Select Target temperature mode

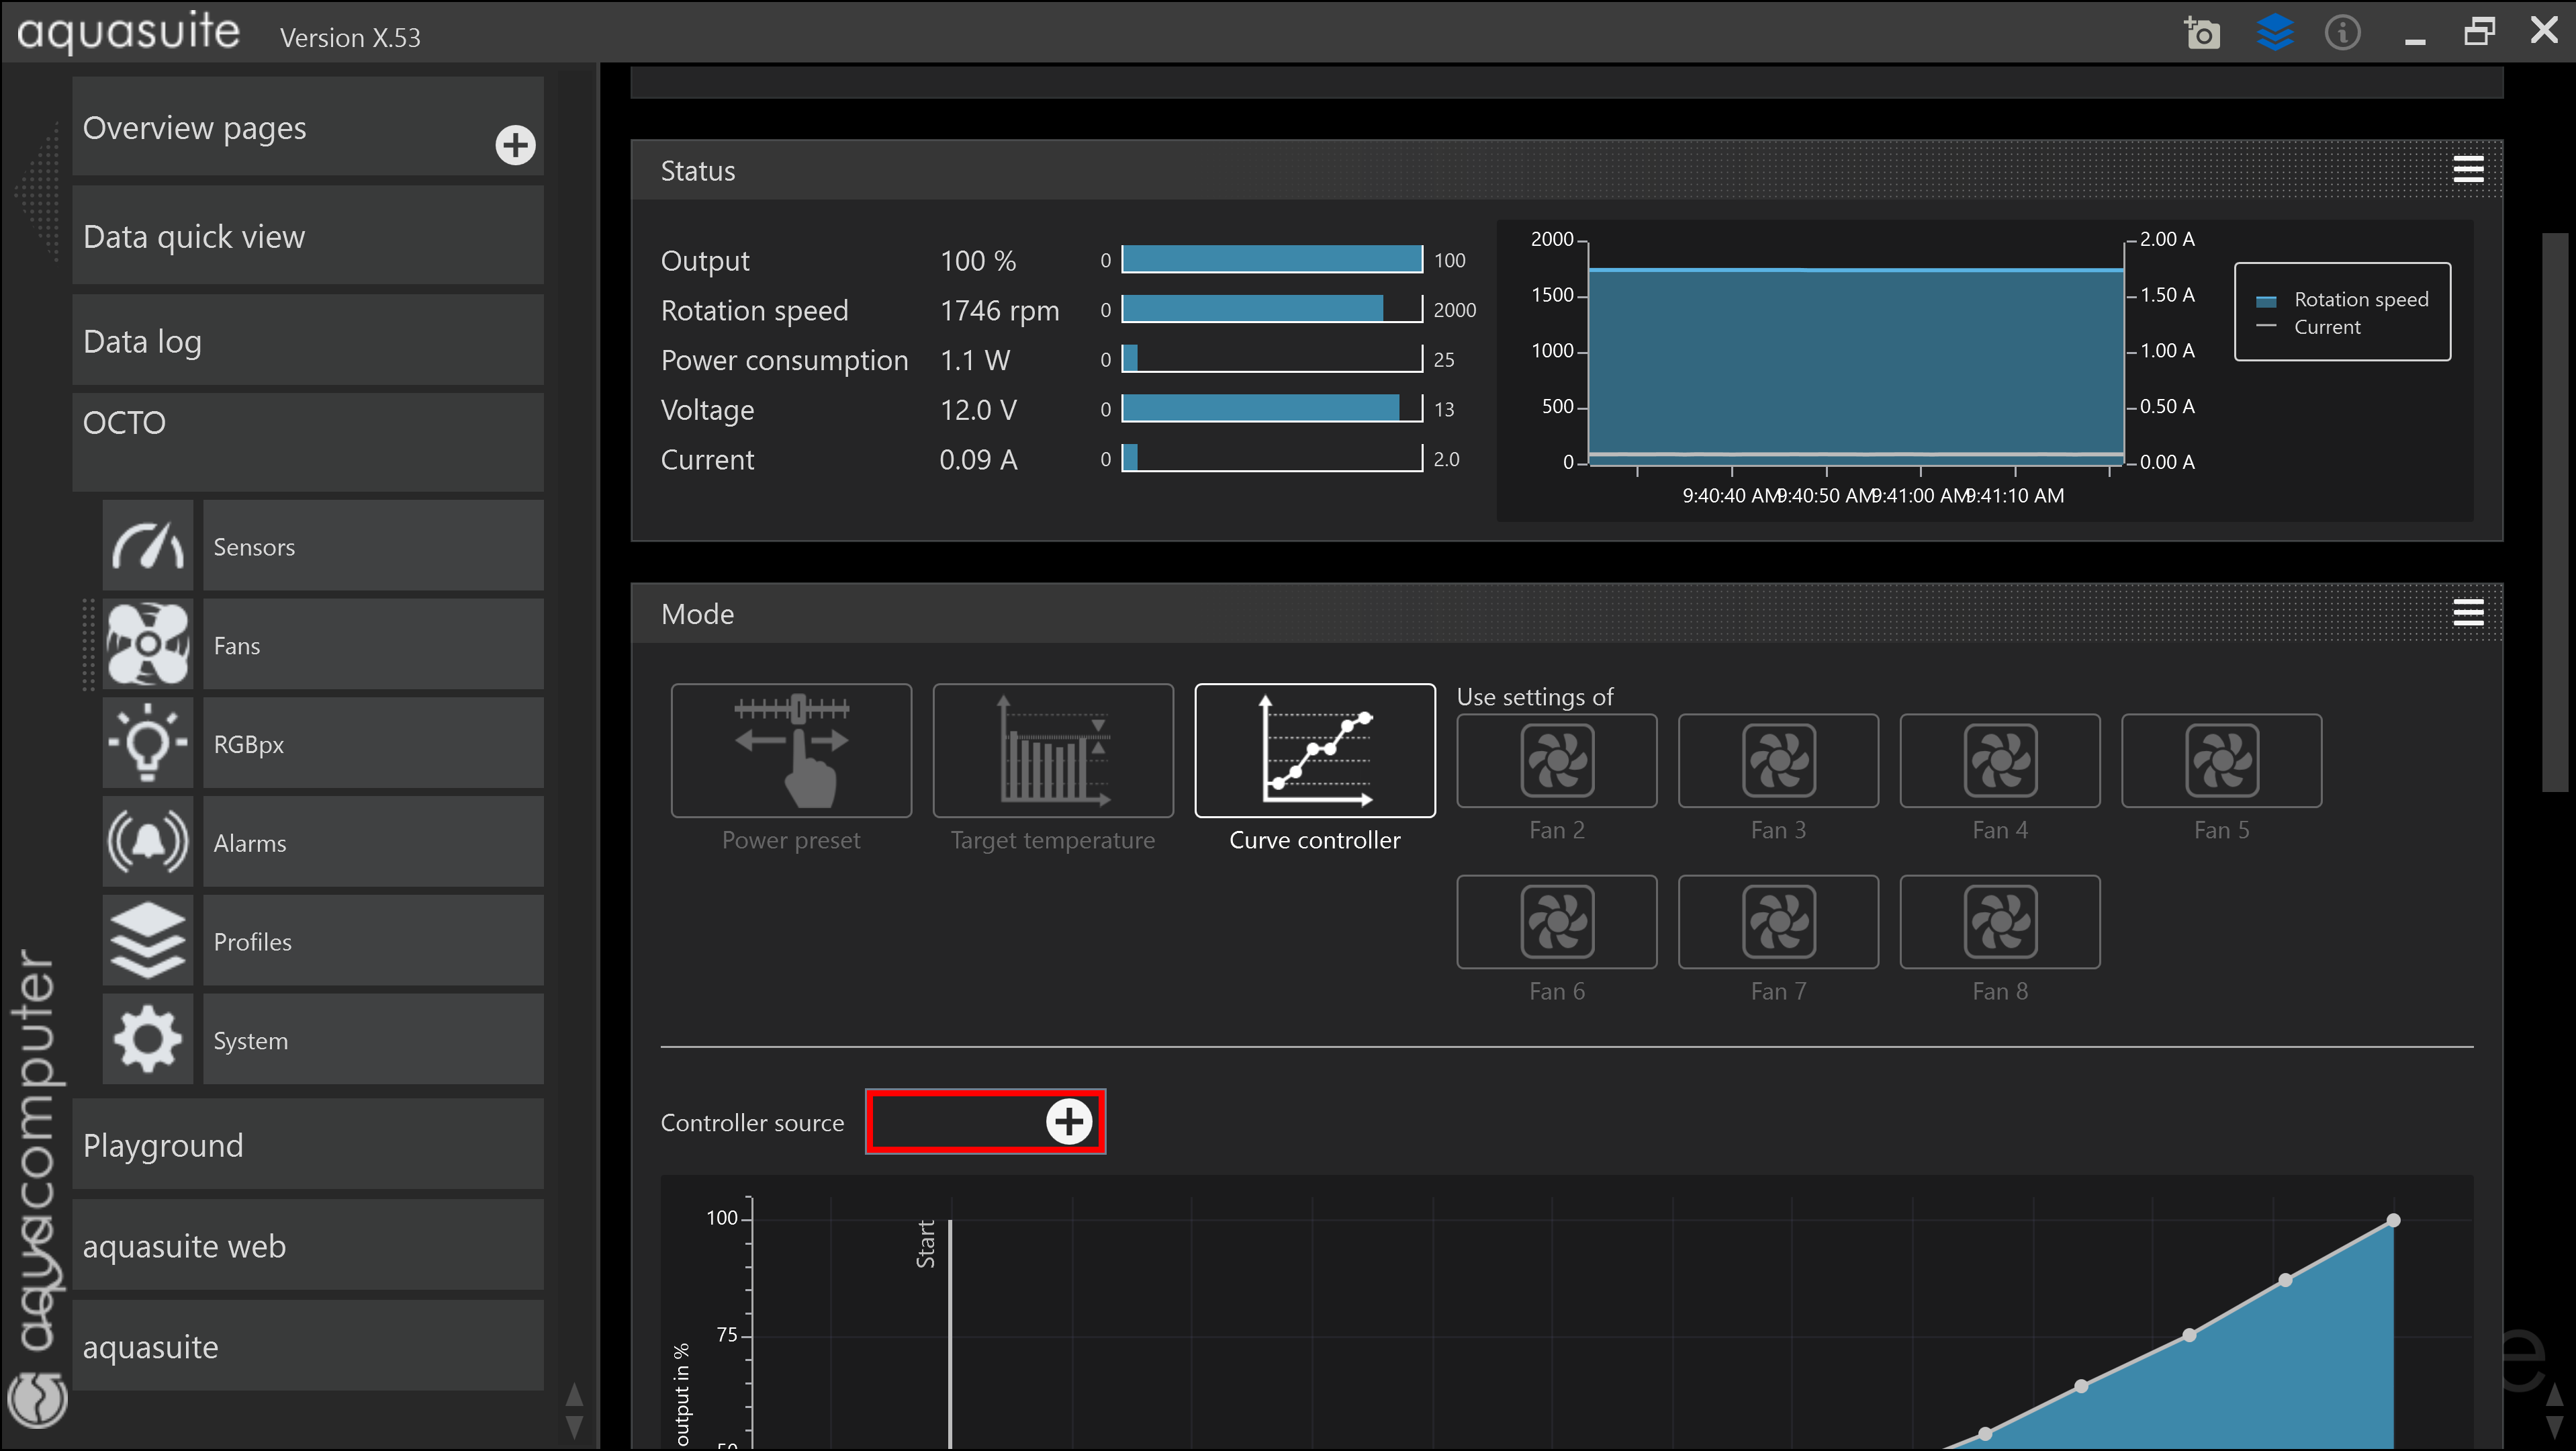(1053, 751)
